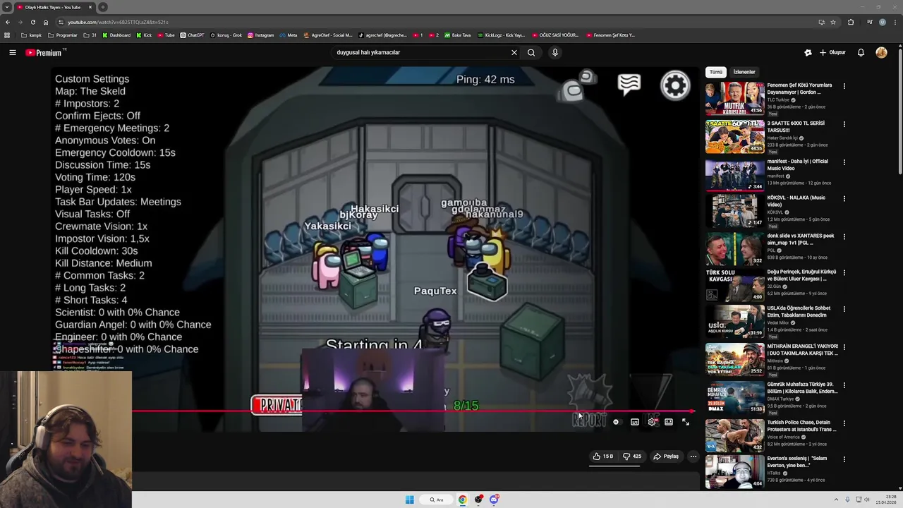
Task: Open the in-game chat icon in the video
Action: [629, 85]
